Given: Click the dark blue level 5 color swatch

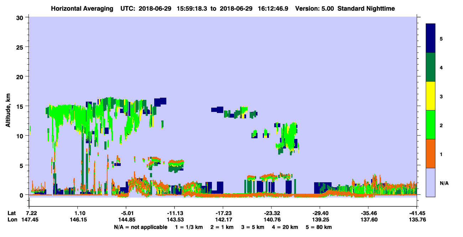Looking at the screenshot, I should [431, 38].
